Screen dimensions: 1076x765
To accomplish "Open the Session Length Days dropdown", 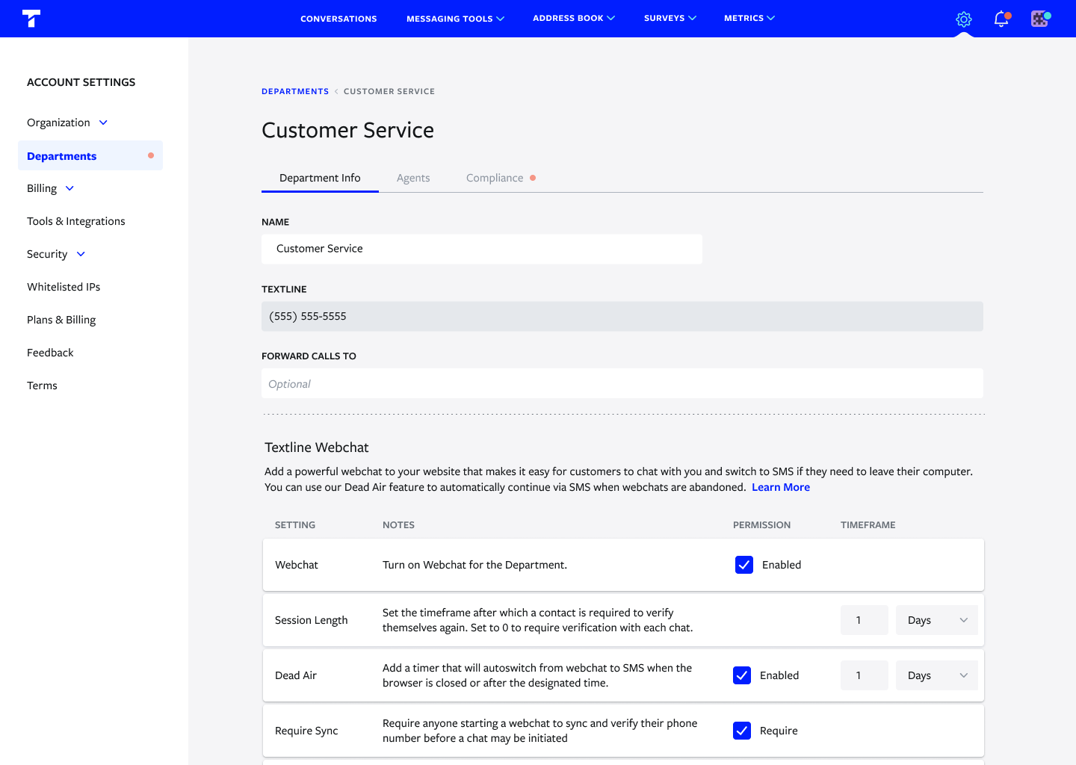I will click(x=937, y=620).
